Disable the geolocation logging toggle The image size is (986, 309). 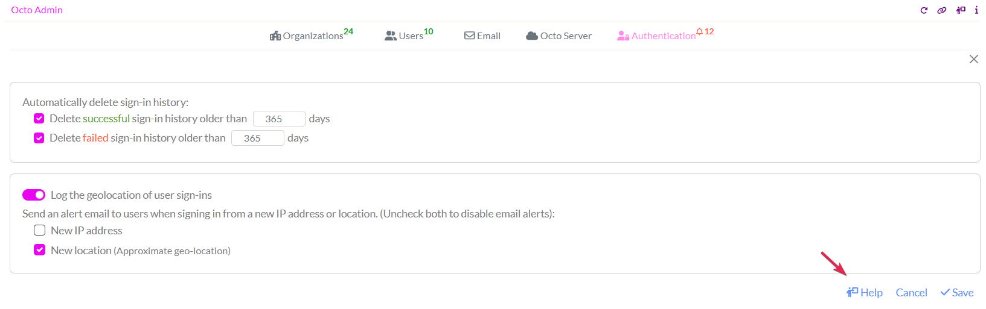pos(34,195)
